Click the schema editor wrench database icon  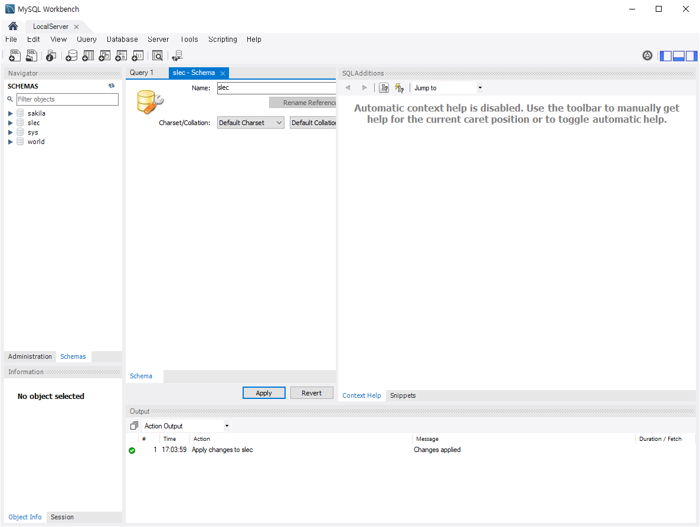pos(150,102)
